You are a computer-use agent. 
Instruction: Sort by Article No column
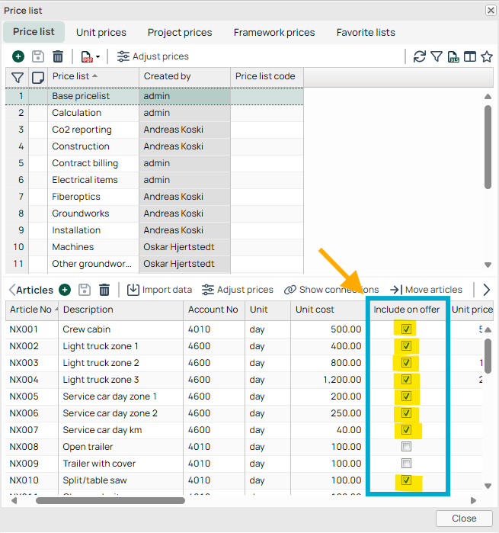pyautogui.click(x=32, y=310)
